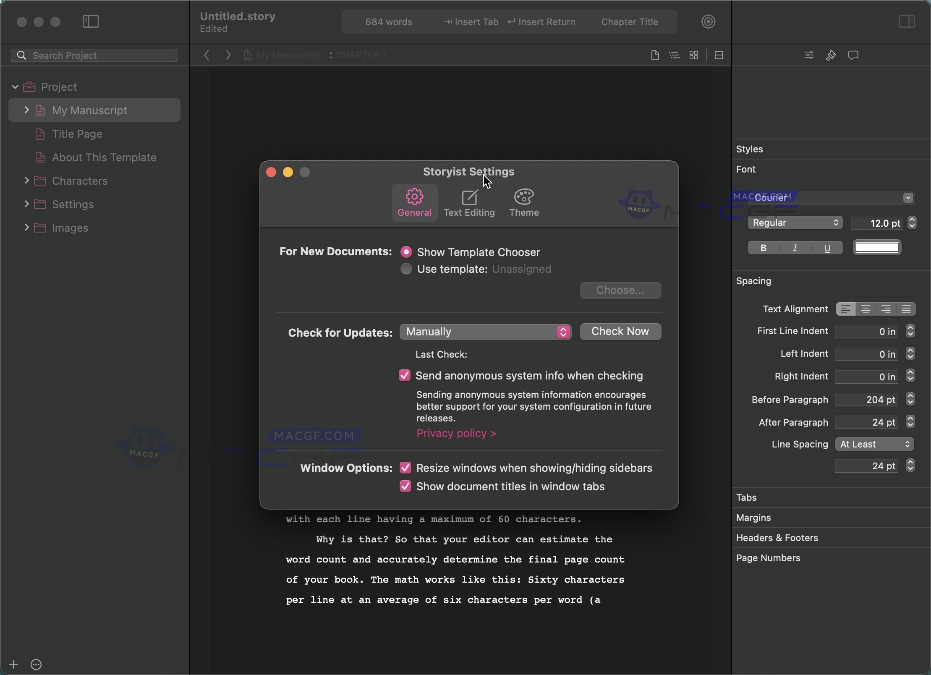The width and height of the screenshot is (931, 675).
Task: Toggle the left sidebar panel icon
Action: point(91,22)
